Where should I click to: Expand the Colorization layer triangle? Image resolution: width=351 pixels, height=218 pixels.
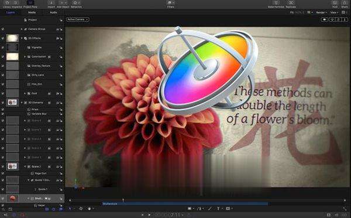coord(25,57)
